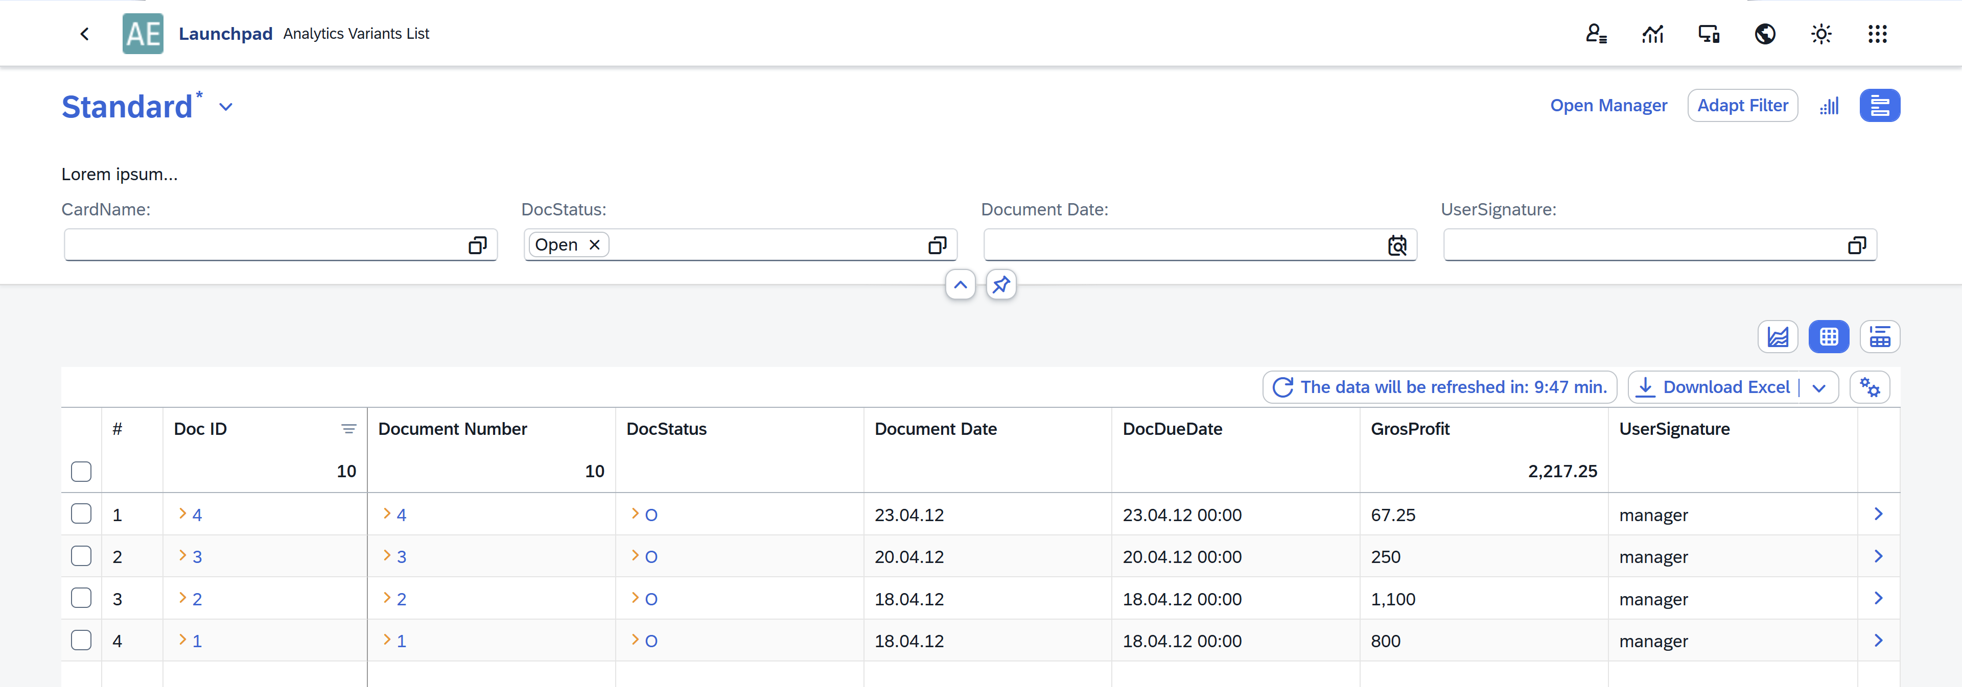Tick the checkbox for row 3
The image size is (1962, 687).
pos(82,598)
